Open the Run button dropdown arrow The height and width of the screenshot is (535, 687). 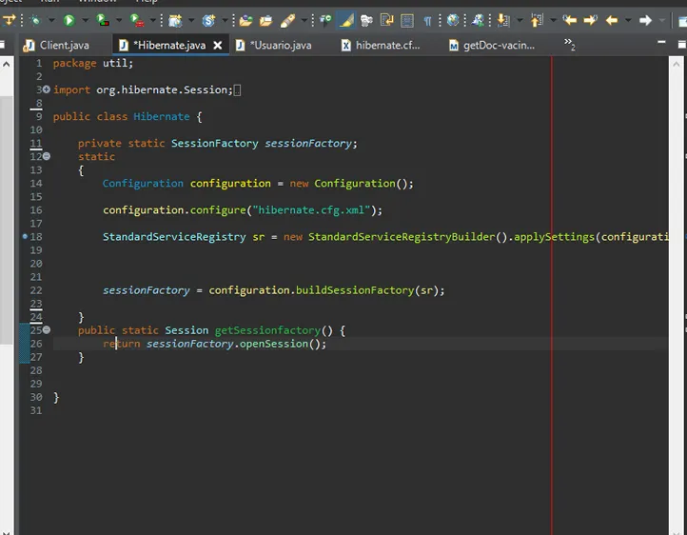tap(84, 20)
